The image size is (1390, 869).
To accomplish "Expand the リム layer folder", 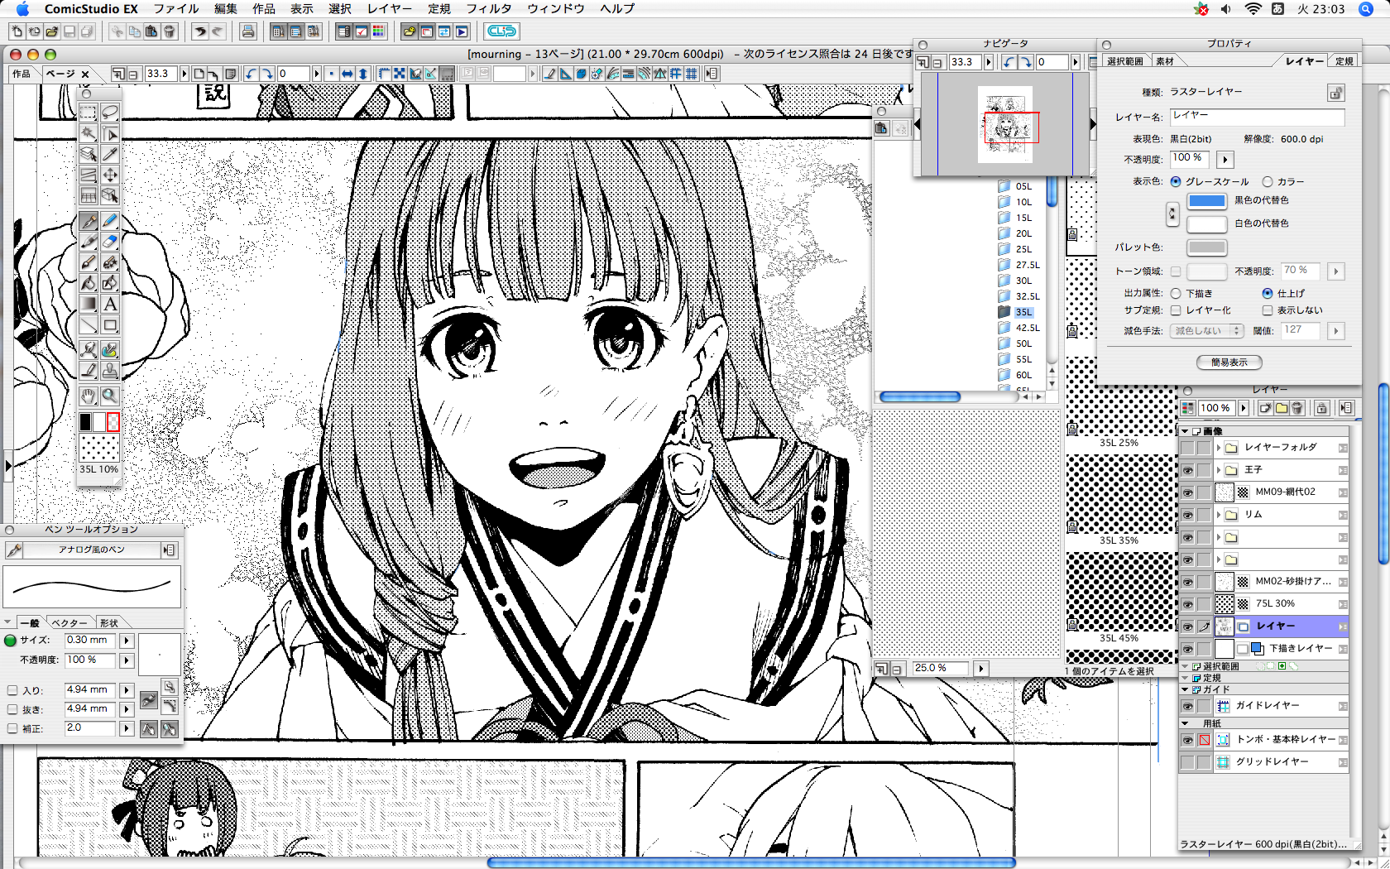I will [x=1219, y=515].
